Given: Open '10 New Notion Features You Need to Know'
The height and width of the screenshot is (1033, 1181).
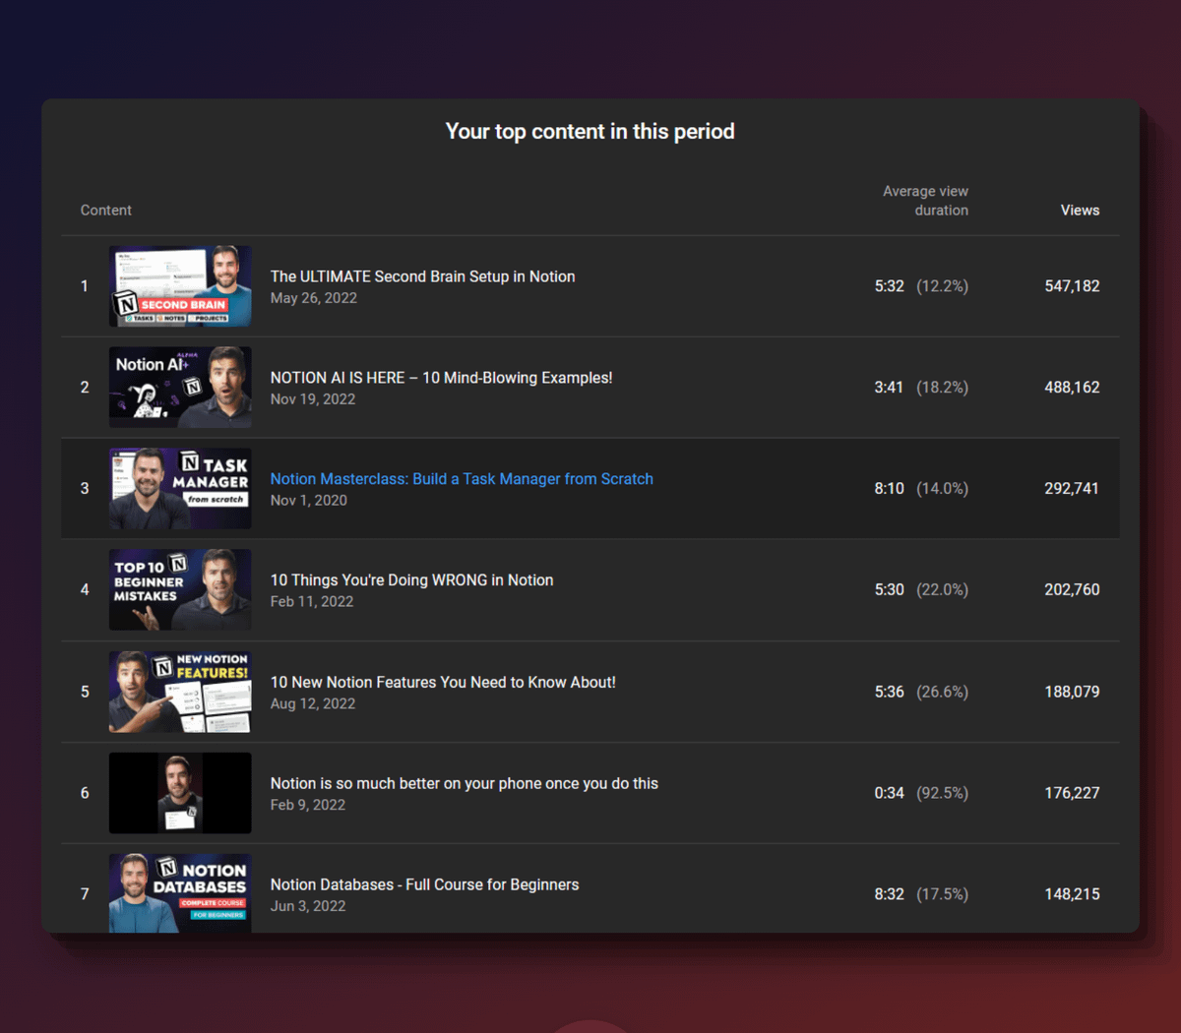Looking at the screenshot, I should [x=443, y=682].
